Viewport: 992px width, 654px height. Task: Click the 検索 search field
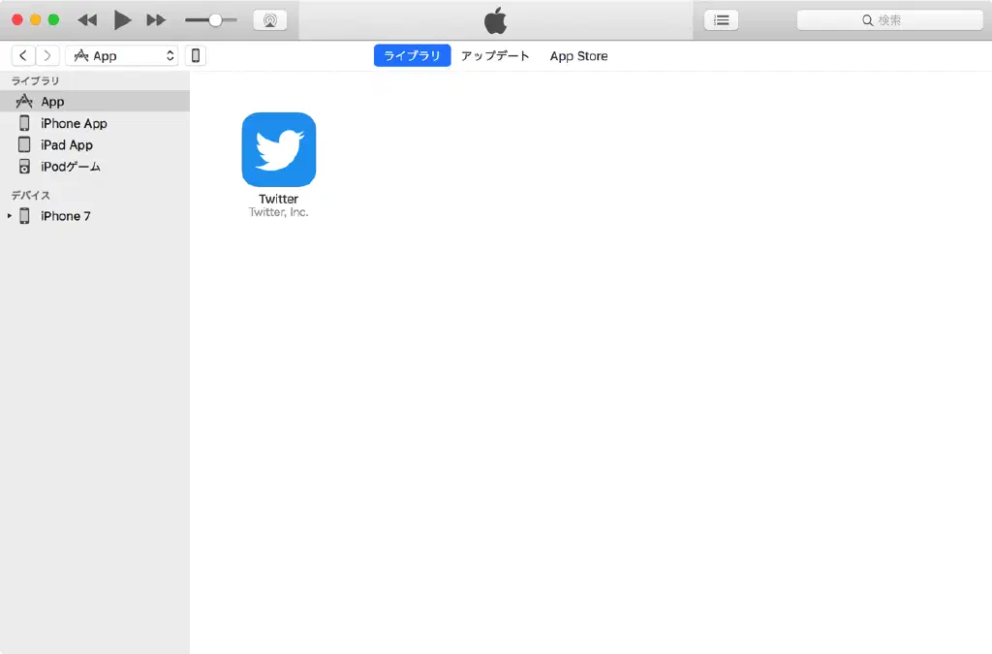pyautogui.click(x=889, y=20)
